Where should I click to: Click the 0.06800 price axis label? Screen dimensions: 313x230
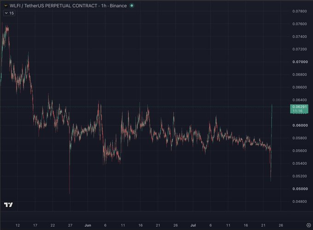[x=300, y=74]
